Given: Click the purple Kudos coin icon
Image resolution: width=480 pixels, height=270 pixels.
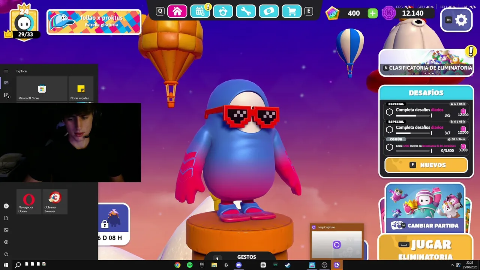Looking at the screenshot, I should (x=389, y=13).
